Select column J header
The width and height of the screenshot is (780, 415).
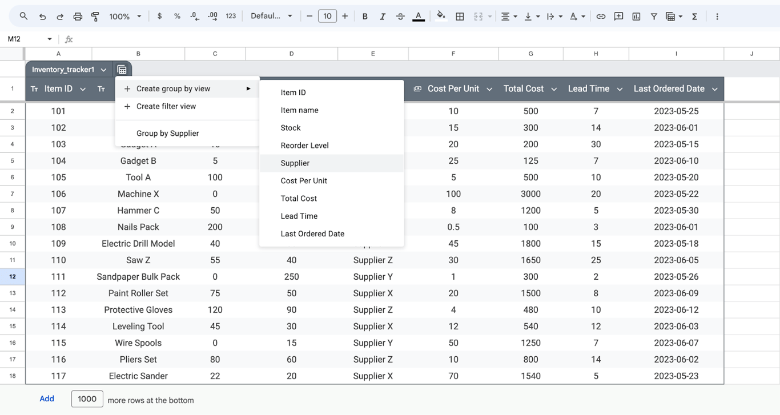tap(751, 54)
